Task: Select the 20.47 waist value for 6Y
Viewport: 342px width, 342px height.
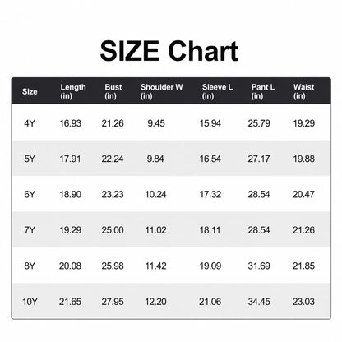Action: pos(303,195)
